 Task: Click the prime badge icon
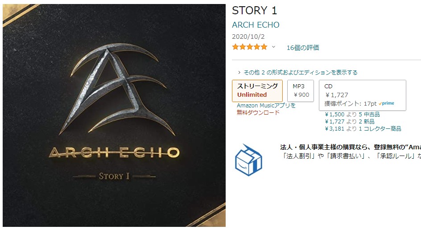coord(386,103)
